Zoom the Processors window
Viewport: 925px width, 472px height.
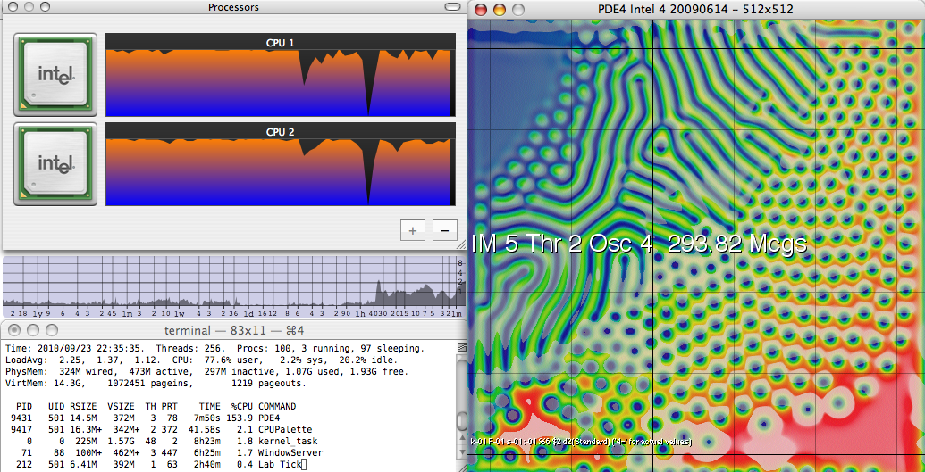pos(45,7)
